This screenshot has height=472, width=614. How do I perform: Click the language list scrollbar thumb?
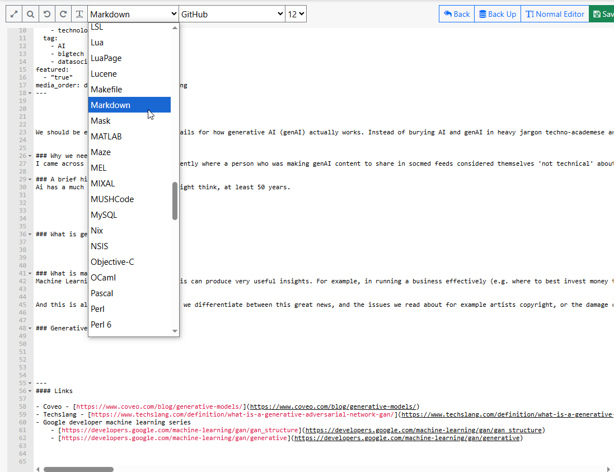click(175, 201)
